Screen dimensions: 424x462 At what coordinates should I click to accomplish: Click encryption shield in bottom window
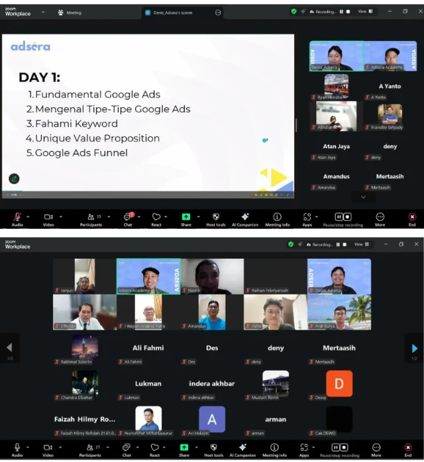point(291,244)
